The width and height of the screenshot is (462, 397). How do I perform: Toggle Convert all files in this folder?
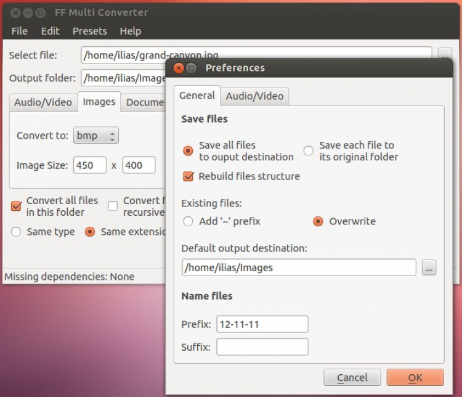pyautogui.click(x=16, y=206)
